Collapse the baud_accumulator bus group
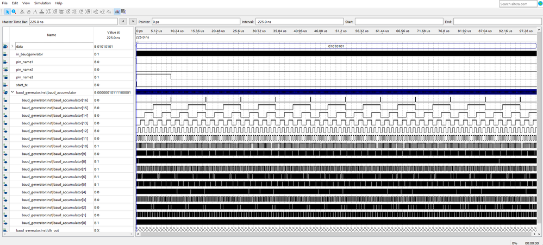The width and height of the screenshot is (543, 245). pyautogui.click(x=13, y=92)
